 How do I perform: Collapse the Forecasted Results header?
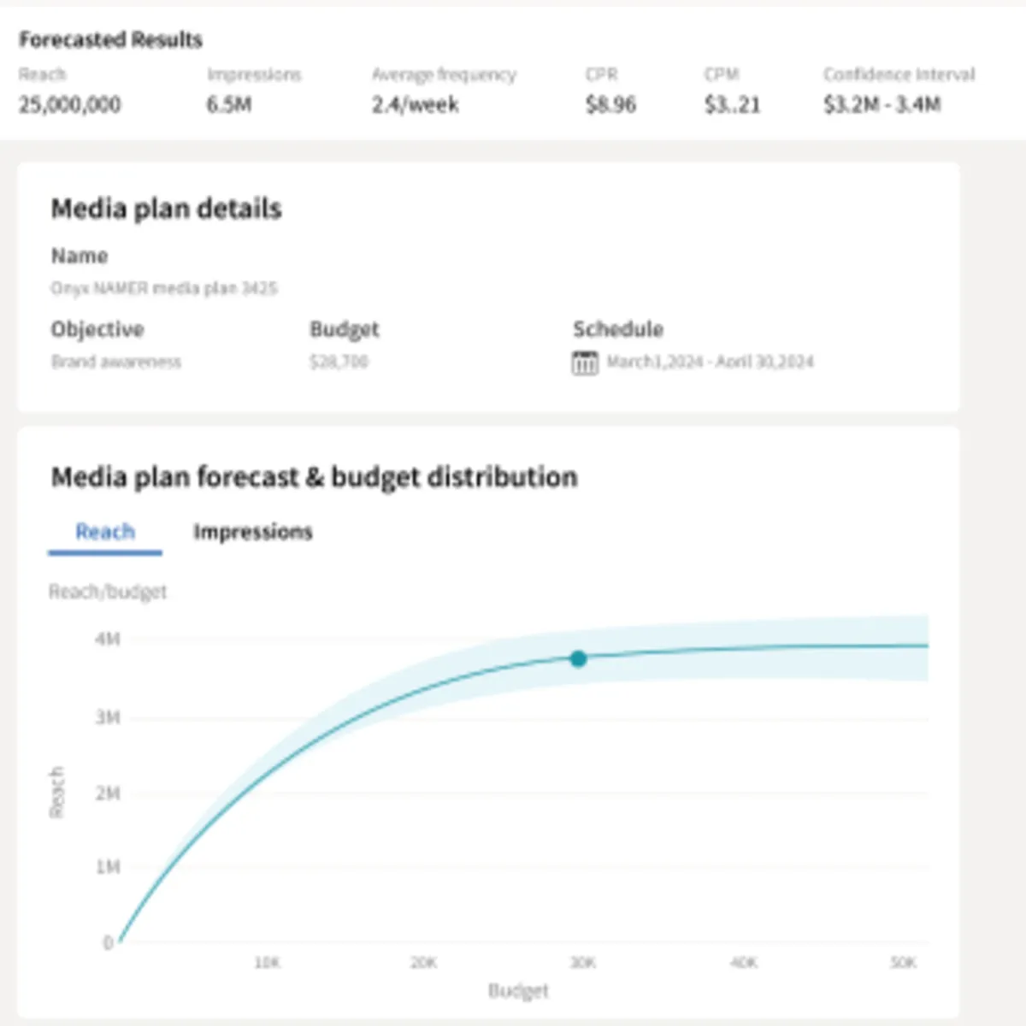[x=110, y=39]
